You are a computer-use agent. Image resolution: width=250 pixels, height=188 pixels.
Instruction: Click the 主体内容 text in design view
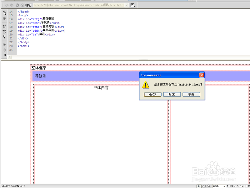(x=101, y=88)
